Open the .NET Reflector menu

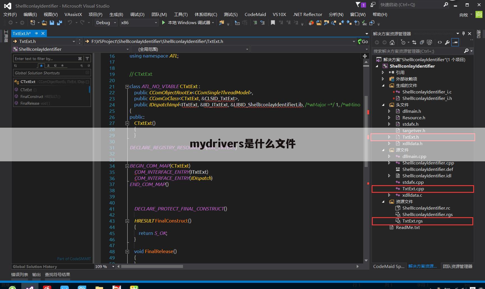(308, 15)
